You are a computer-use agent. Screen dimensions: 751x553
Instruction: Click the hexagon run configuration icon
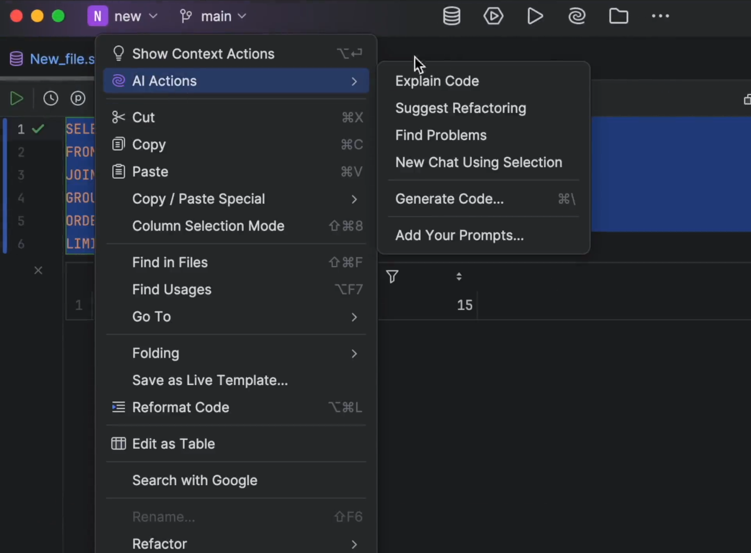[493, 16]
